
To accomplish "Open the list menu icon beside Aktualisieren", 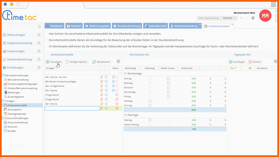I will (x=118, y=62).
